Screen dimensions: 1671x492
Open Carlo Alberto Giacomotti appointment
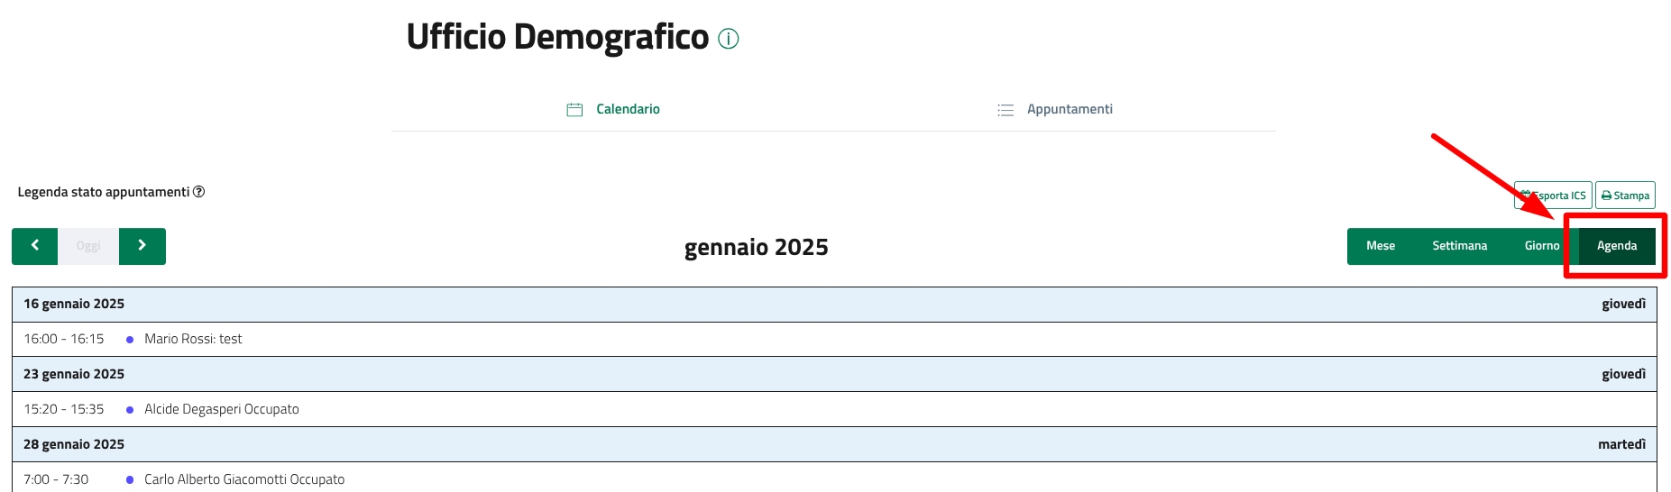coord(243,479)
